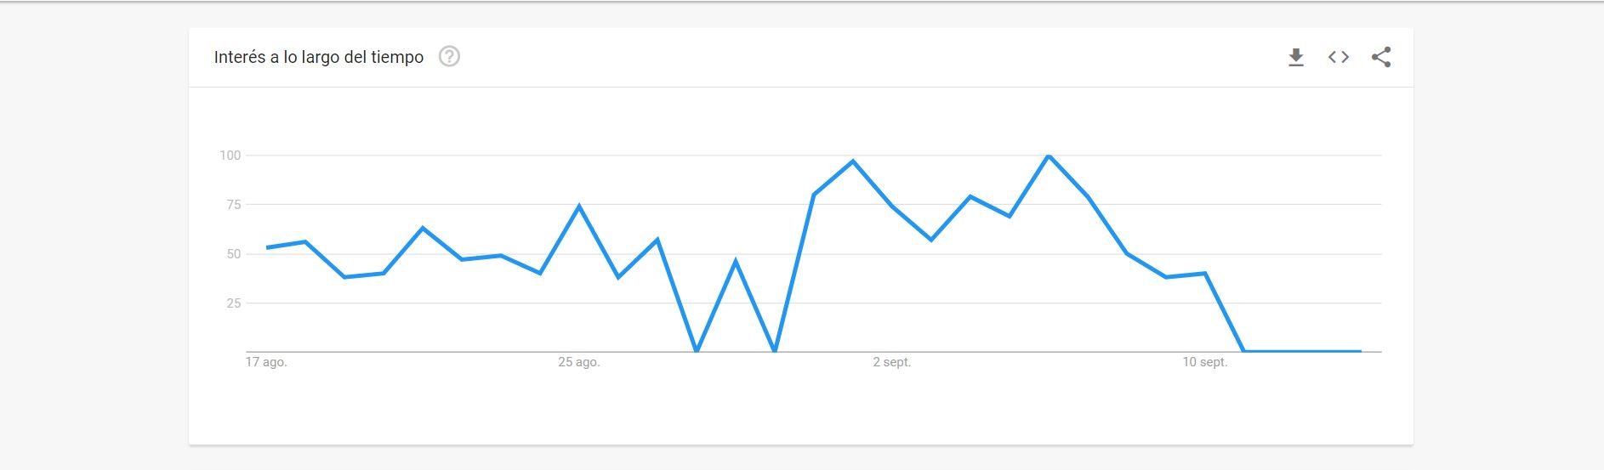Click the 25 y-axis label
This screenshot has width=1604, height=470.
tap(234, 303)
